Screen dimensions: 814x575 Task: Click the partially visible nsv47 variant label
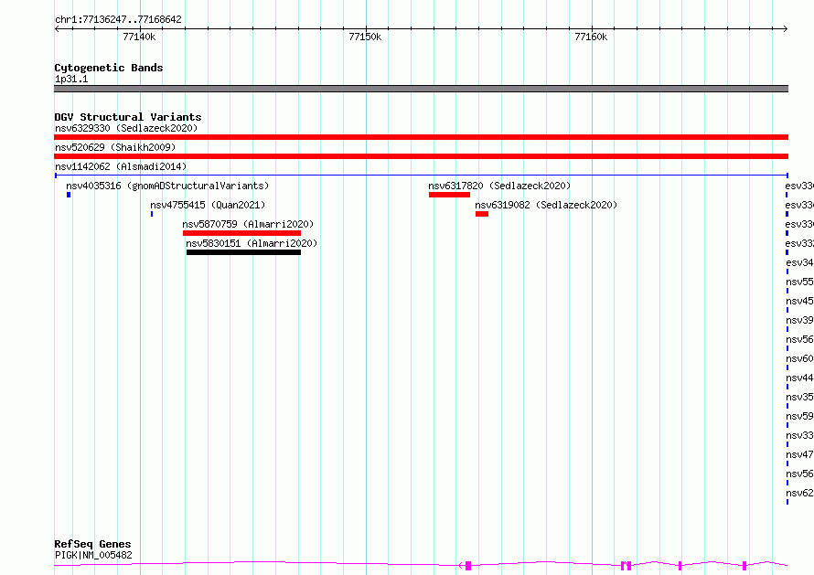pyautogui.click(x=799, y=454)
